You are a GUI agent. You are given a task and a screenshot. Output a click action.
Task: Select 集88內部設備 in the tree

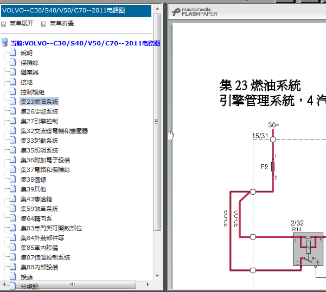tap(39, 267)
